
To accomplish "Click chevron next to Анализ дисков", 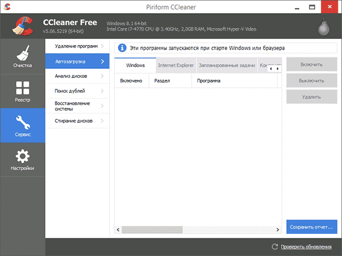I will (x=102, y=76).
